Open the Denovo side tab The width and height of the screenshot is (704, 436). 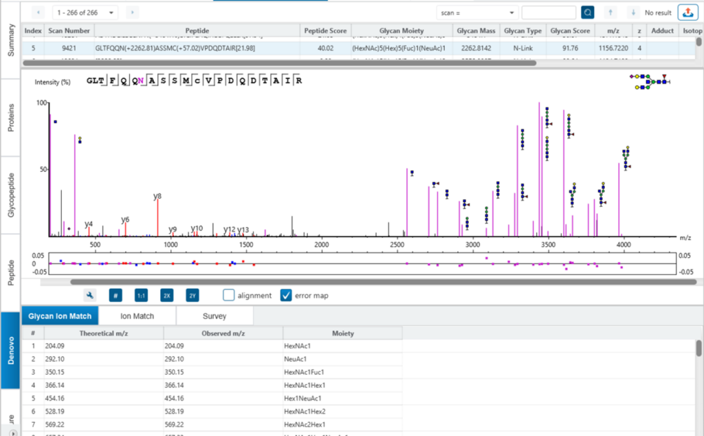[x=11, y=350]
